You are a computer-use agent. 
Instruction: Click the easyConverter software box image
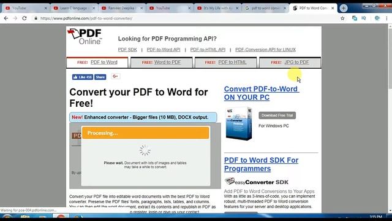[x=239, y=123]
